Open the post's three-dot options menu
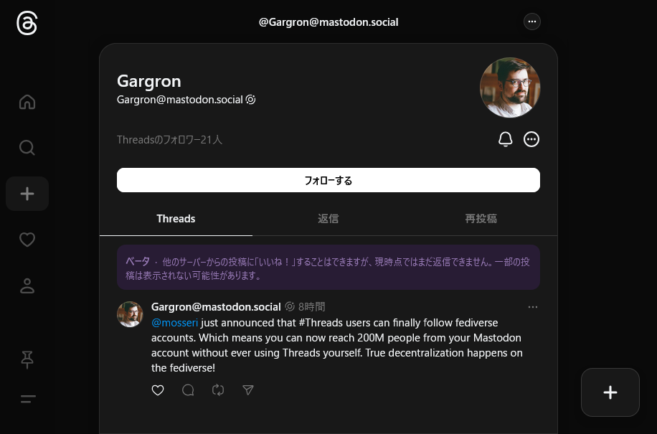The height and width of the screenshot is (434, 657). 532,307
